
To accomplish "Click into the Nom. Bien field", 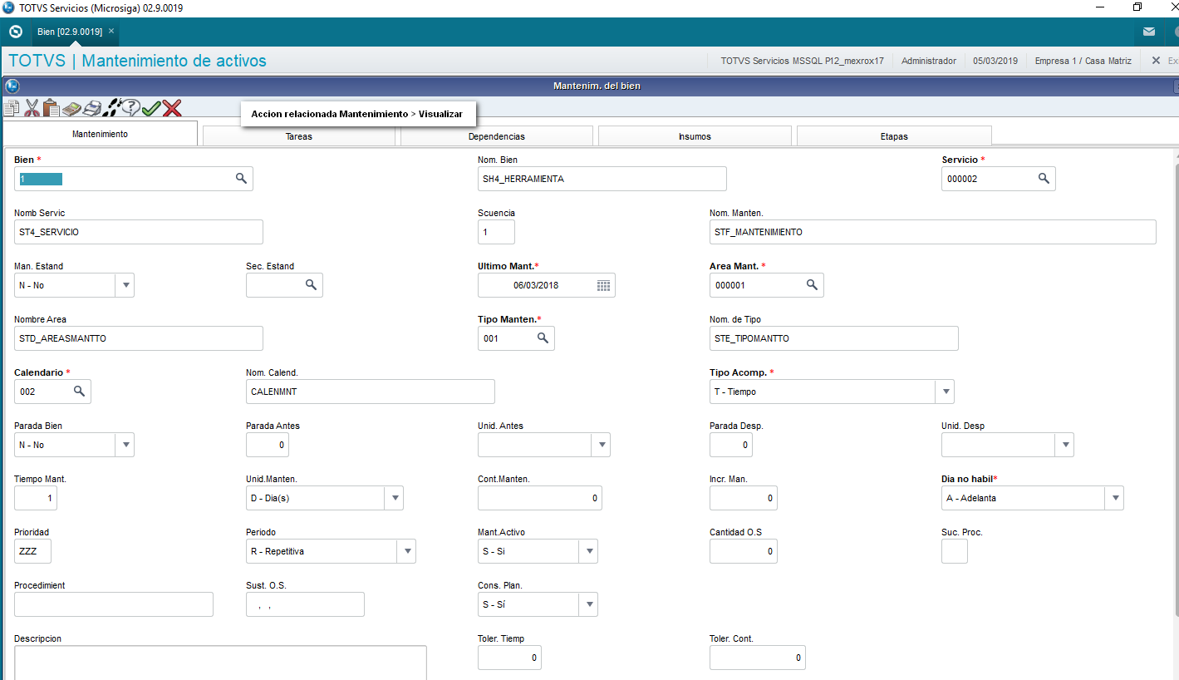I will click(602, 179).
